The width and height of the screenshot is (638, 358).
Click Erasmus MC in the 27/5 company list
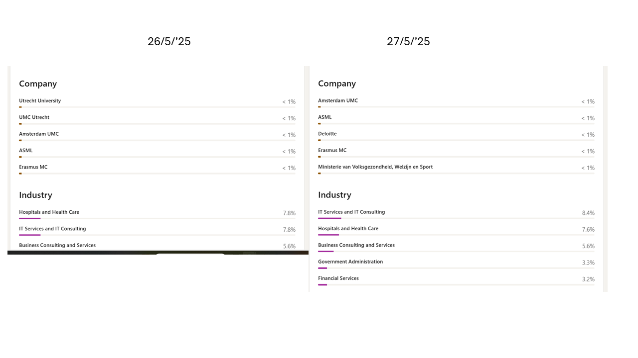pyautogui.click(x=332, y=150)
